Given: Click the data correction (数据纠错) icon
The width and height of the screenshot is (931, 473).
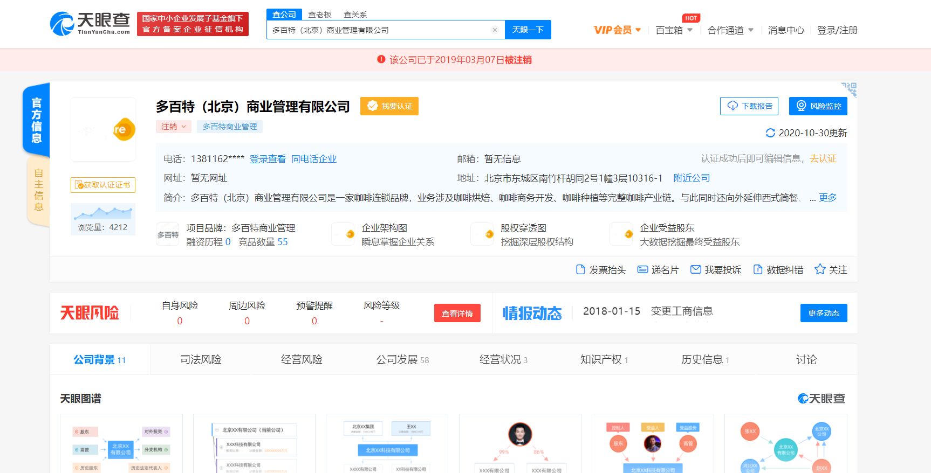Looking at the screenshot, I should tap(758, 269).
